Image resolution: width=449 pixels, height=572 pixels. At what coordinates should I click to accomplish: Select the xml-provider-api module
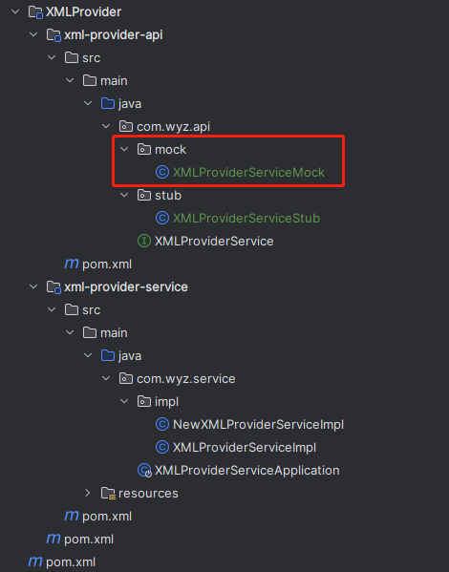click(113, 35)
